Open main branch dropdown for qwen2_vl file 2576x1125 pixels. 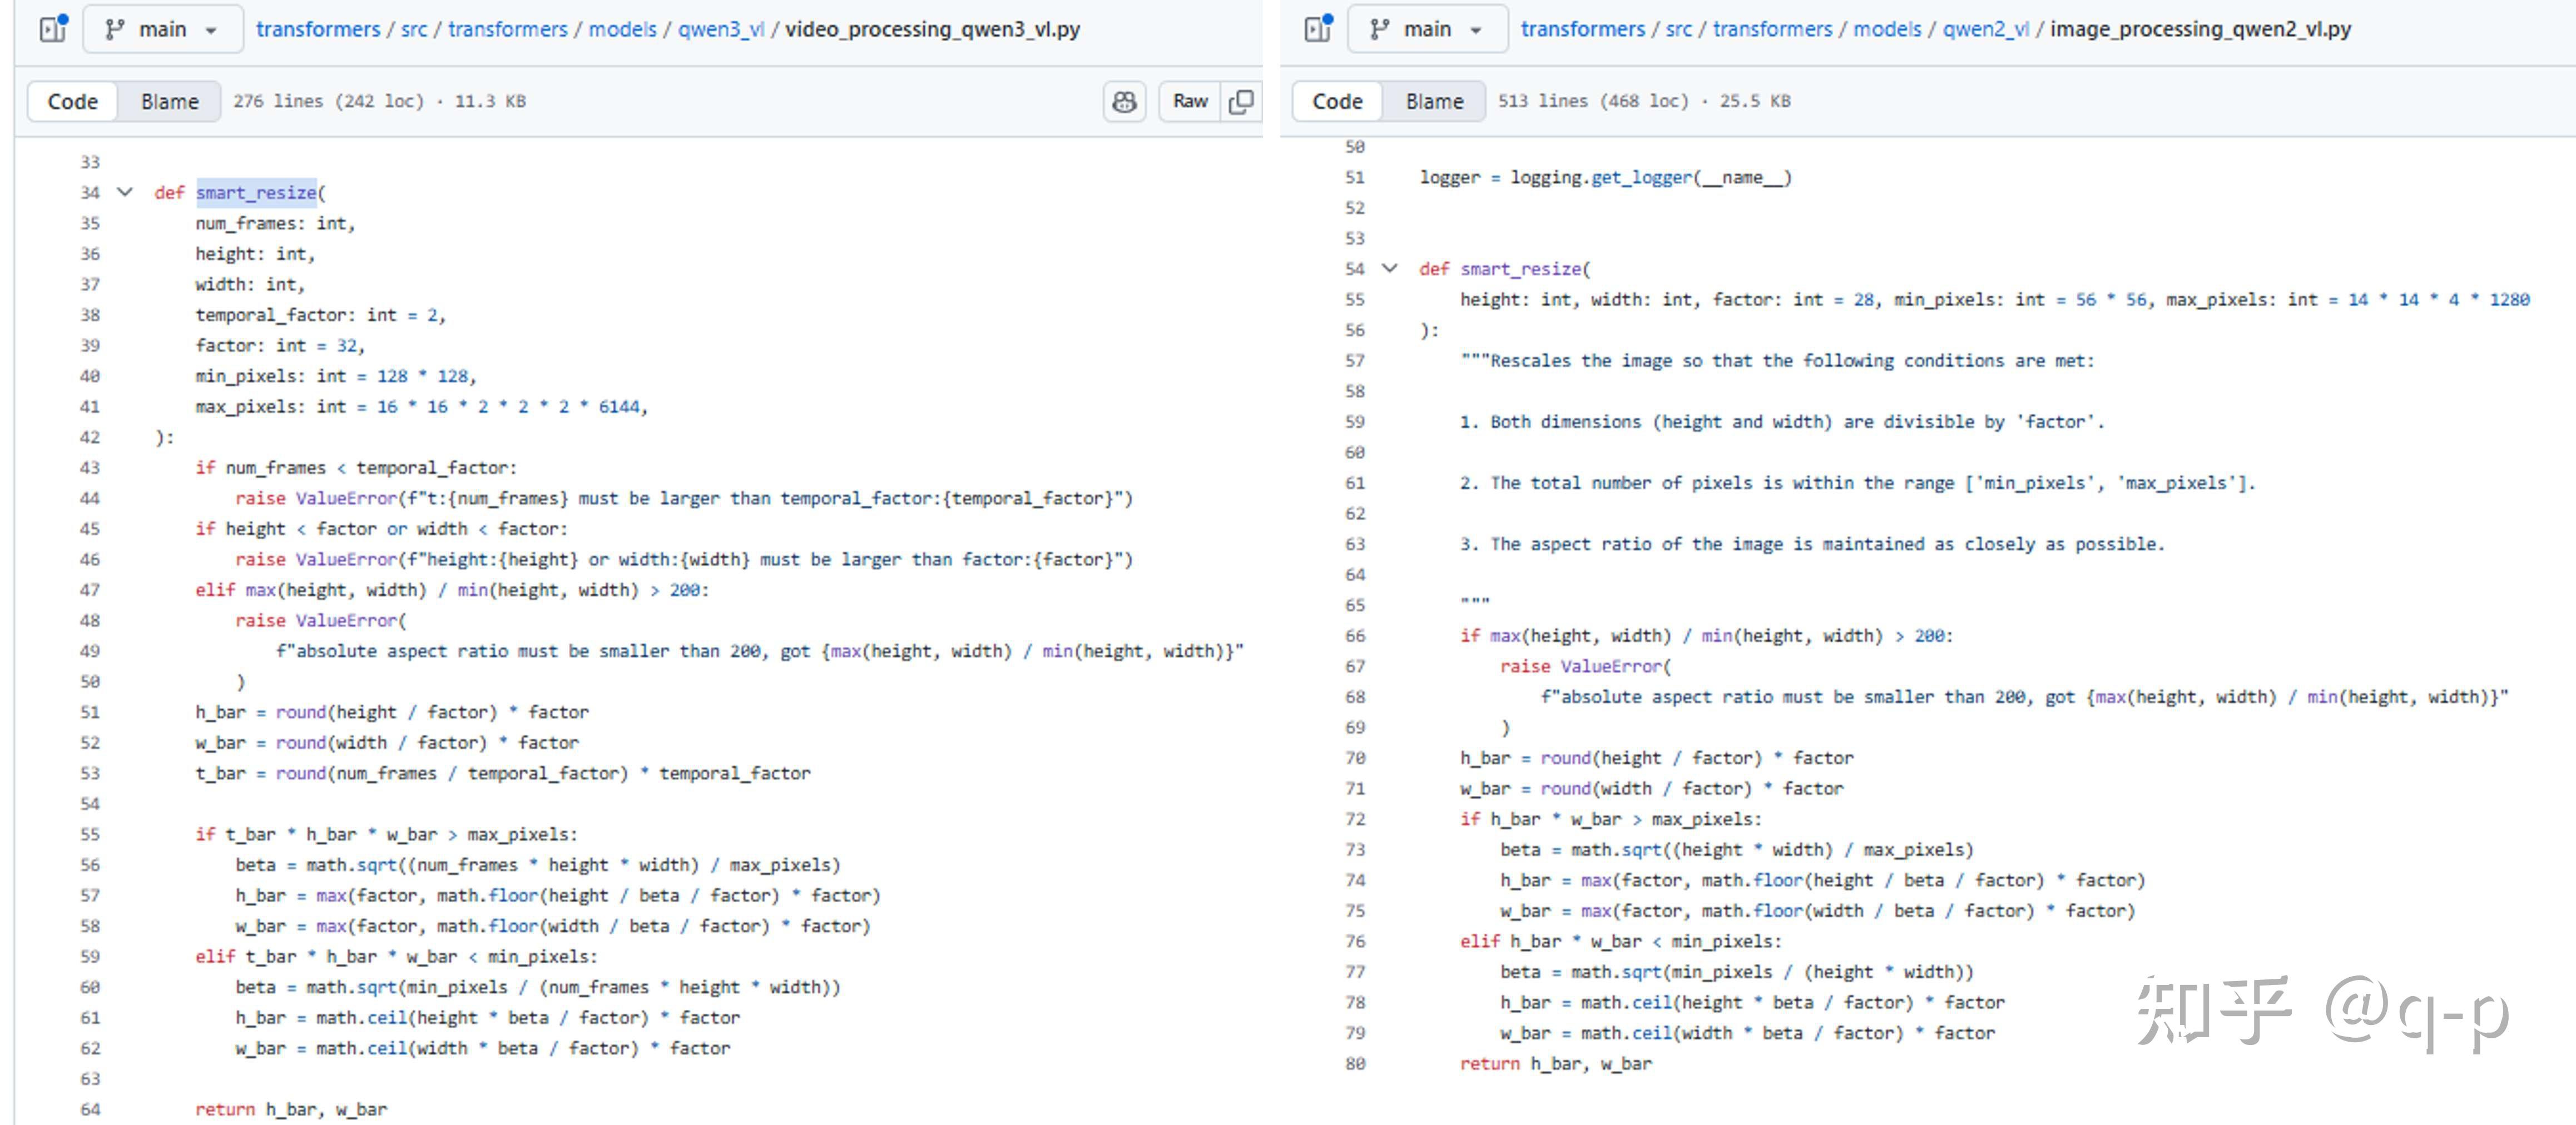click(1428, 29)
